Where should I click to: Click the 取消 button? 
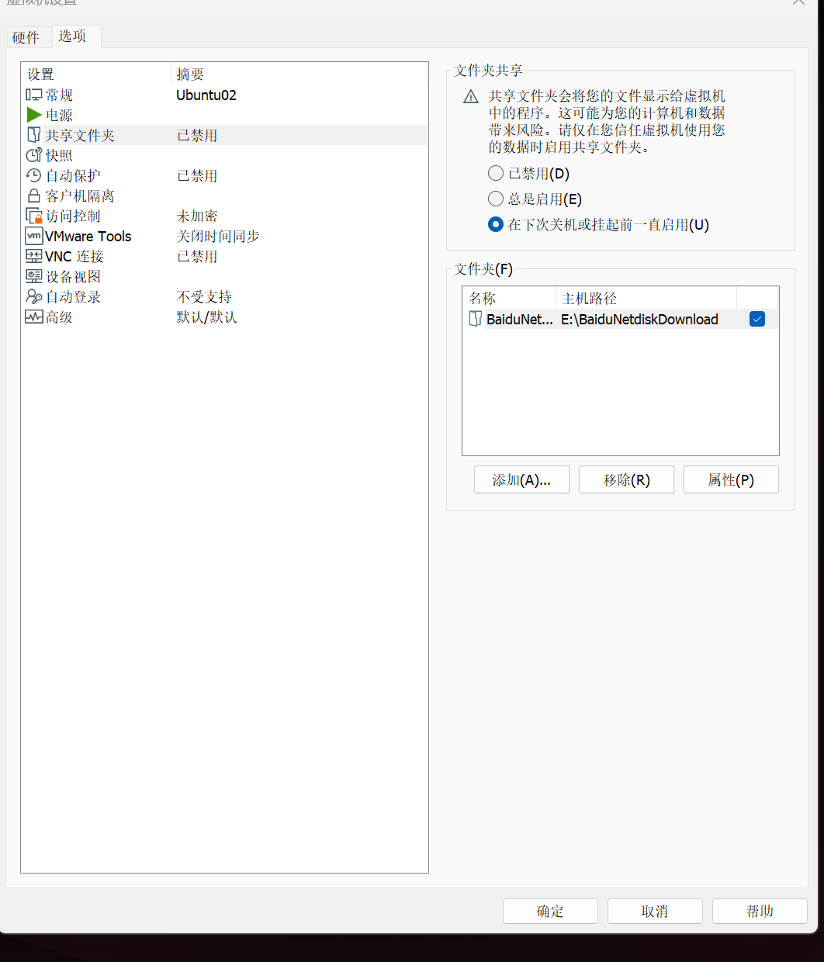tap(655, 911)
